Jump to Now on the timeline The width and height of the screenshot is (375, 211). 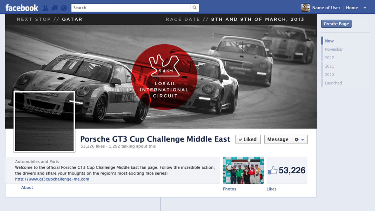329,41
